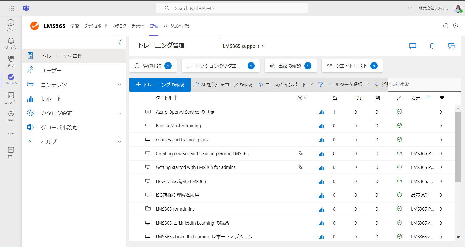Switch to the カタログ tab
The image size is (465, 247).
(x=119, y=26)
